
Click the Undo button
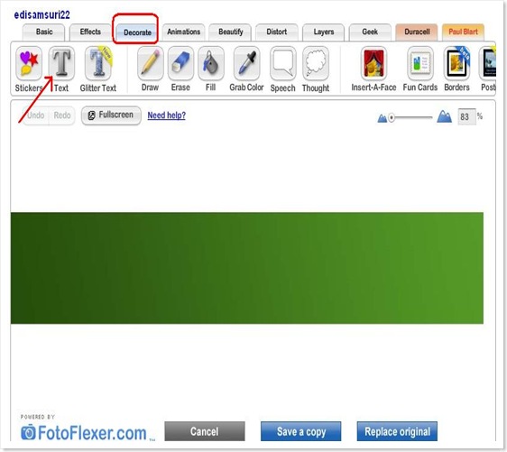tap(36, 115)
